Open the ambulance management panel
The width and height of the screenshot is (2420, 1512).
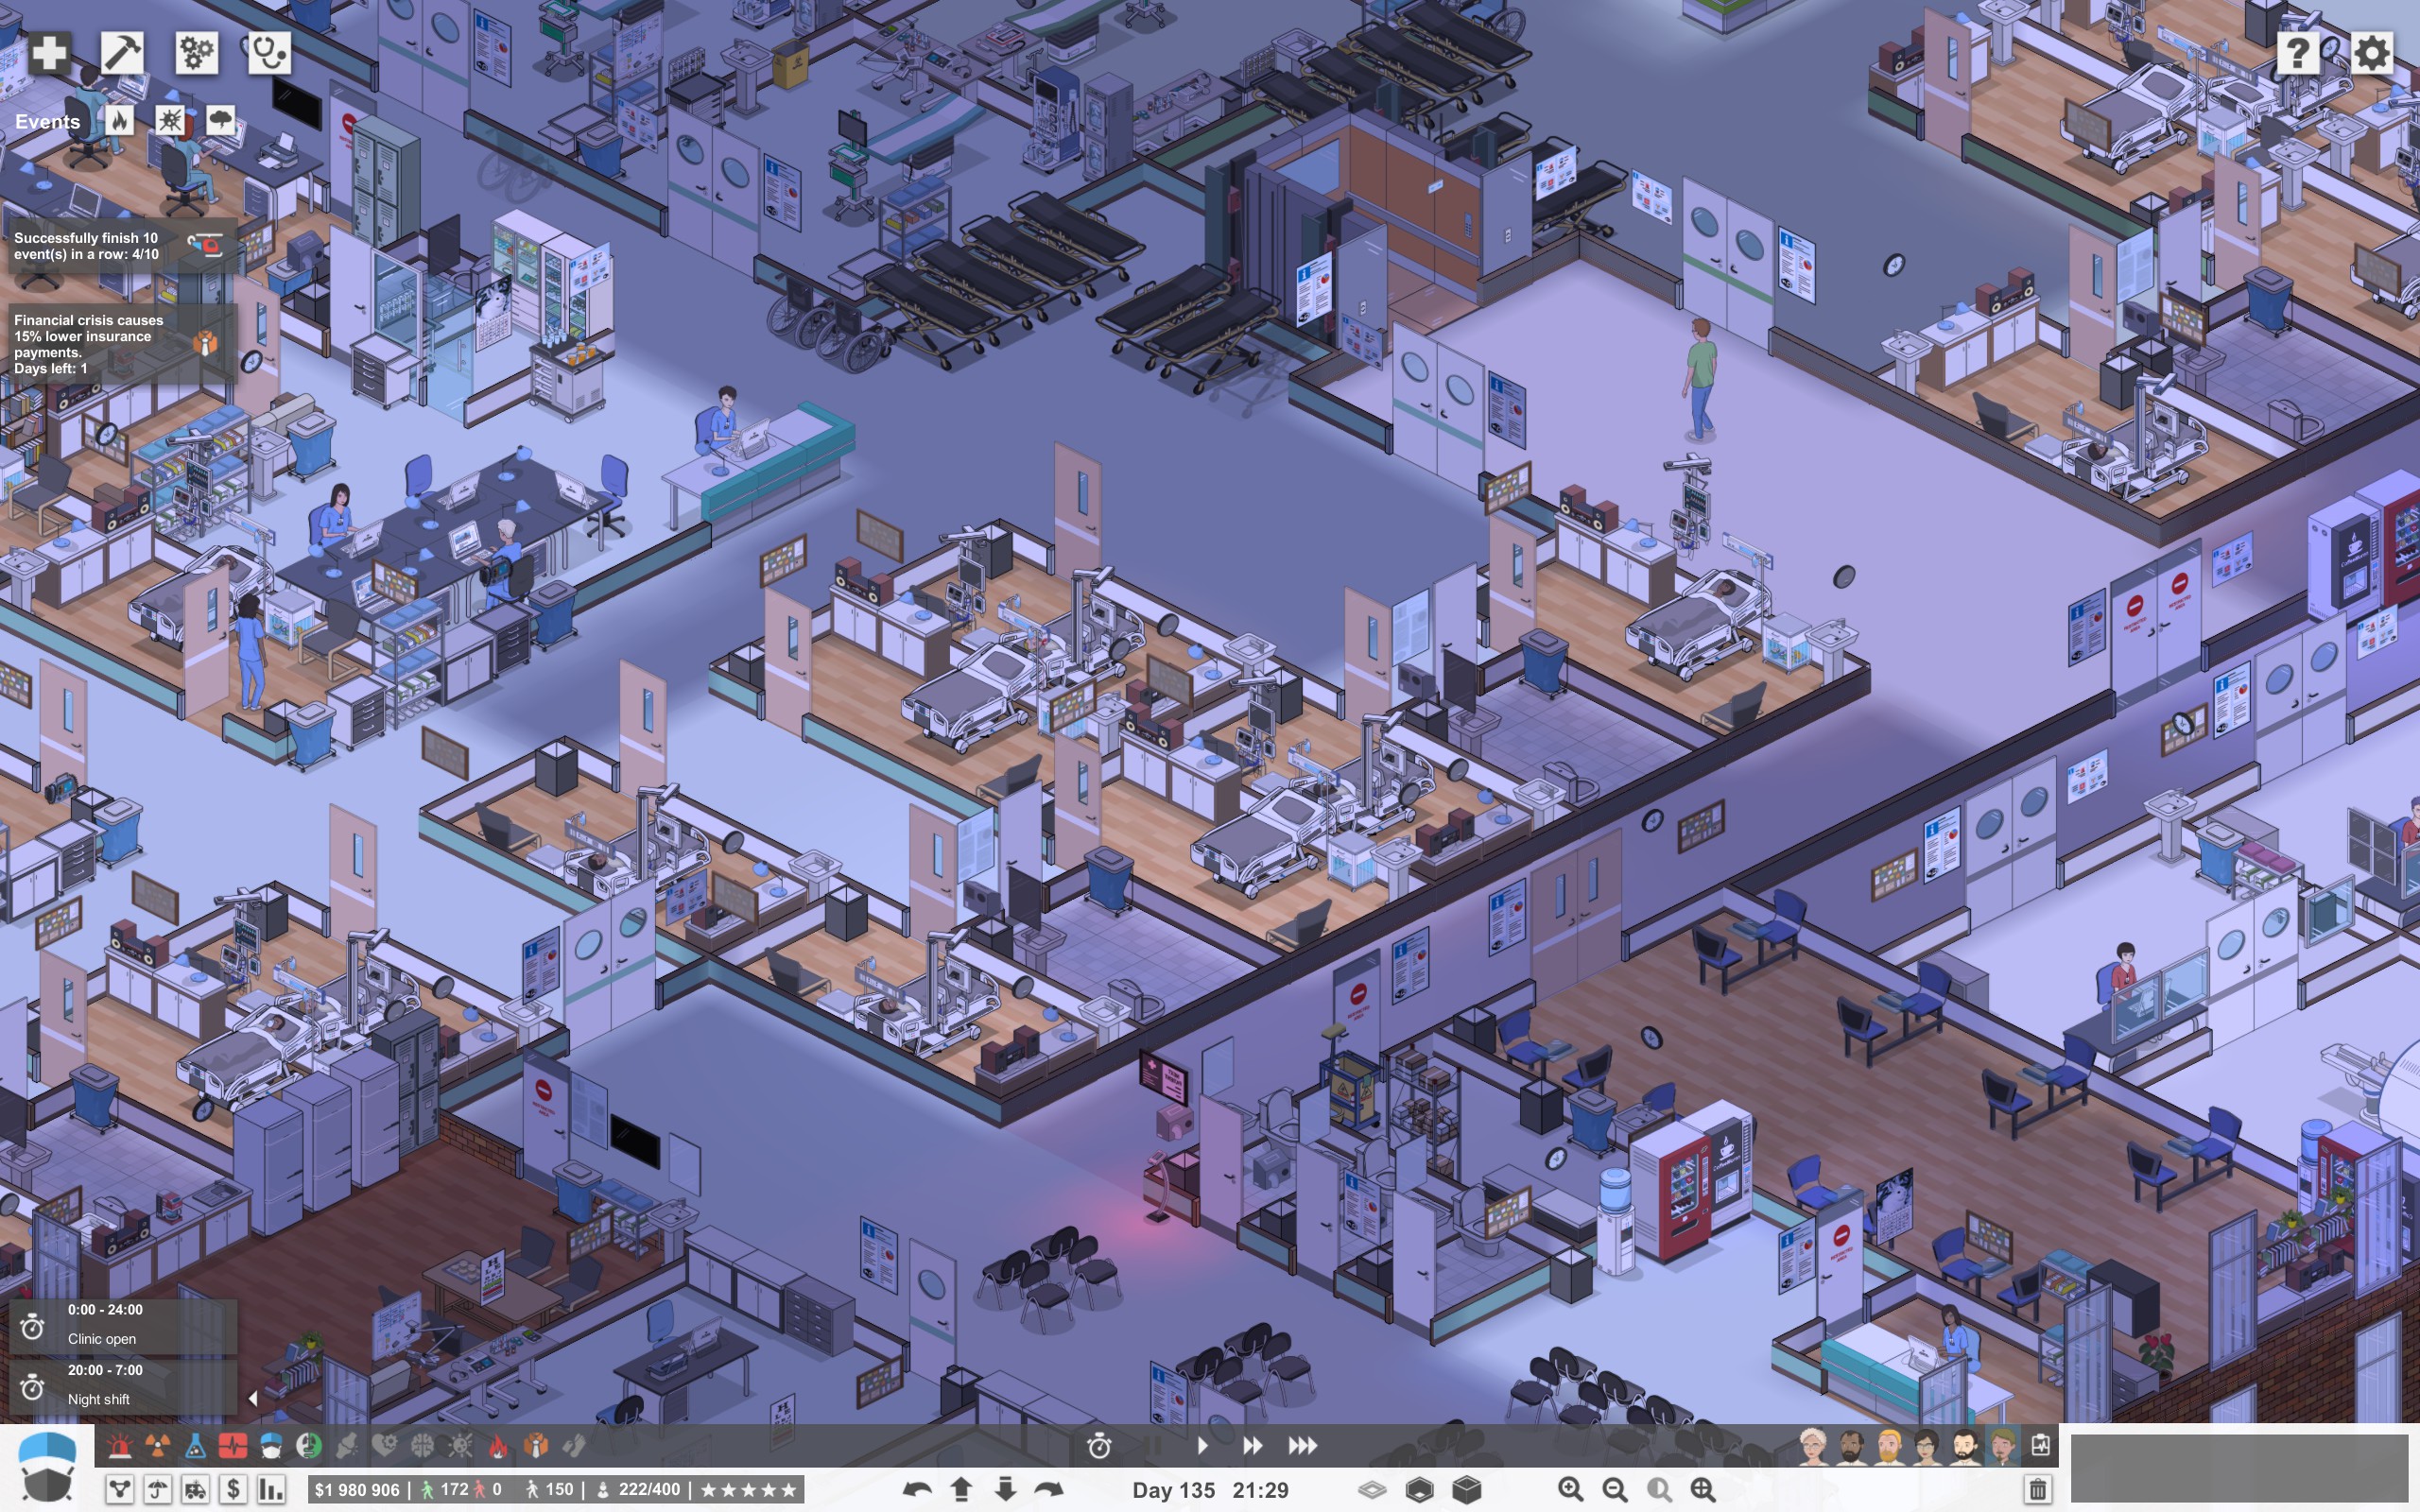pos(196,1489)
